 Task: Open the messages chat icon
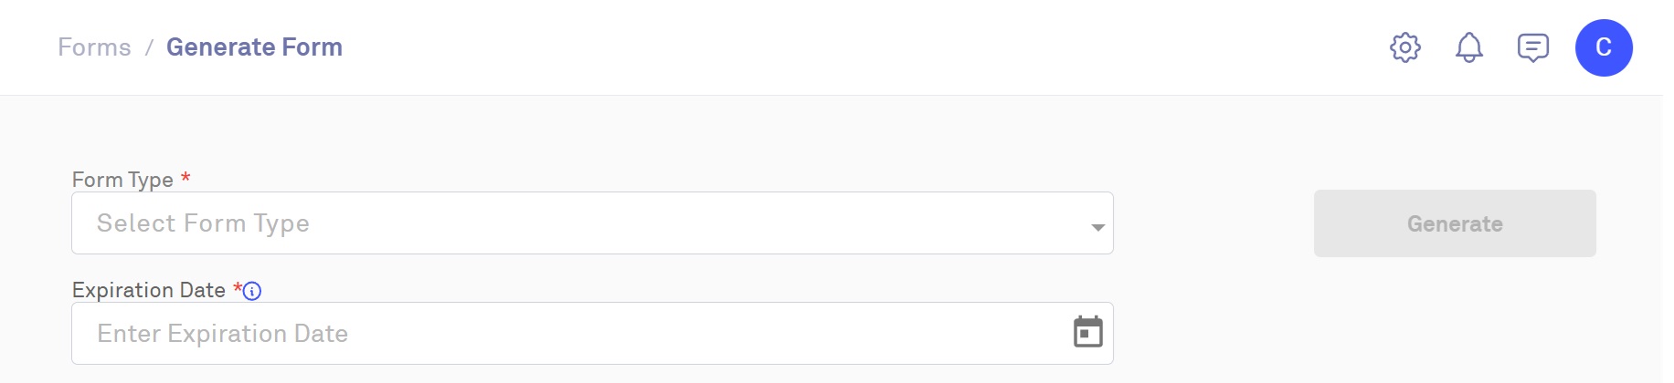(x=1532, y=47)
